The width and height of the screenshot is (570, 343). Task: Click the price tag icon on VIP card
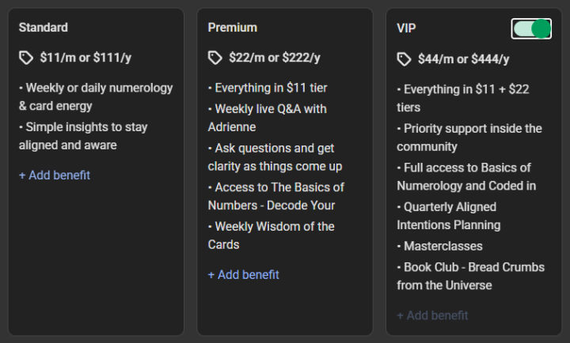click(x=404, y=59)
